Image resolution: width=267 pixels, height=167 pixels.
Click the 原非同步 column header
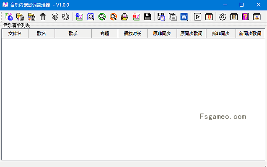pyautogui.click(x=162, y=33)
